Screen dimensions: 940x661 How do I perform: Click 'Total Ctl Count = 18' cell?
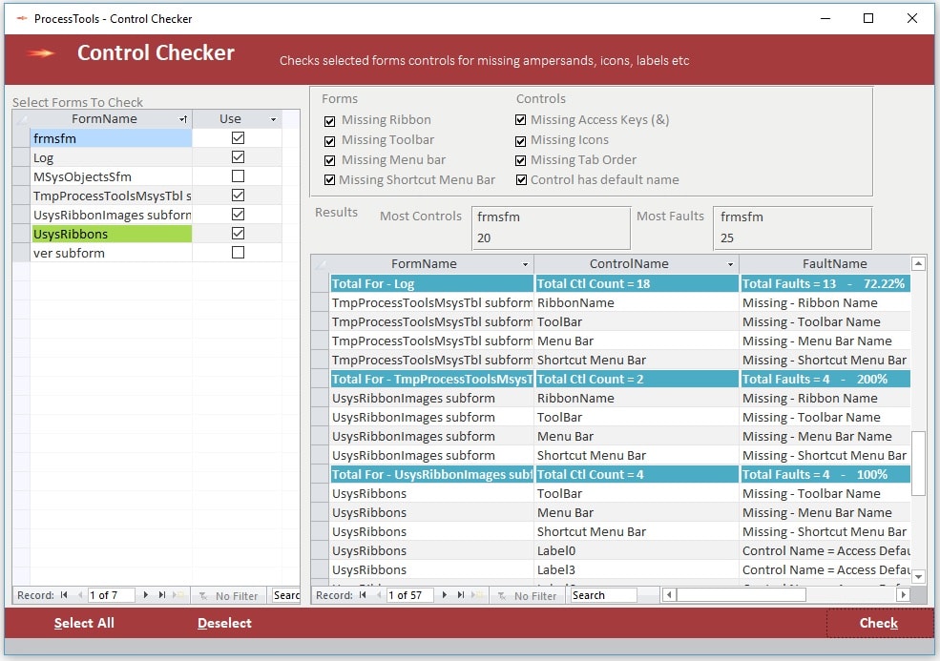tap(637, 283)
